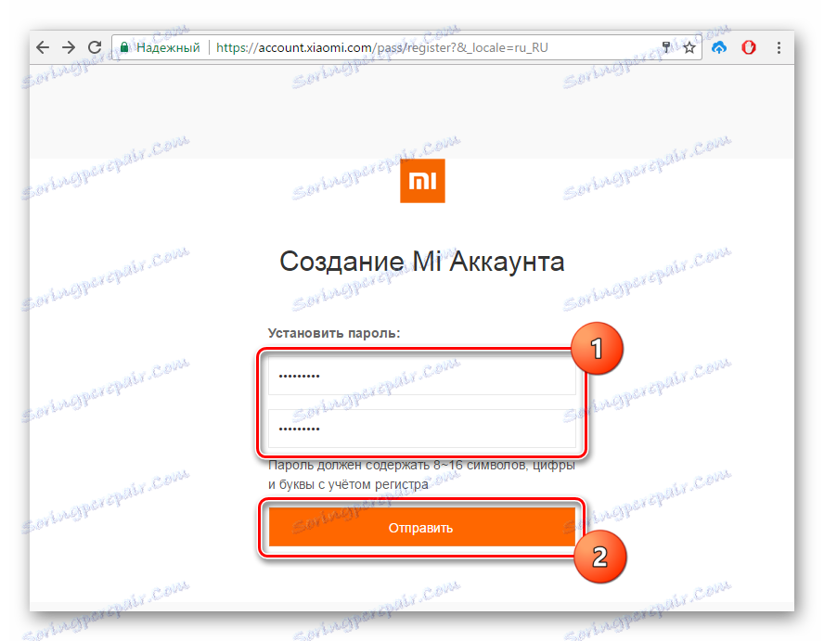The image size is (824, 641).
Task: Bookmark this page with the star icon
Action: (x=689, y=48)
